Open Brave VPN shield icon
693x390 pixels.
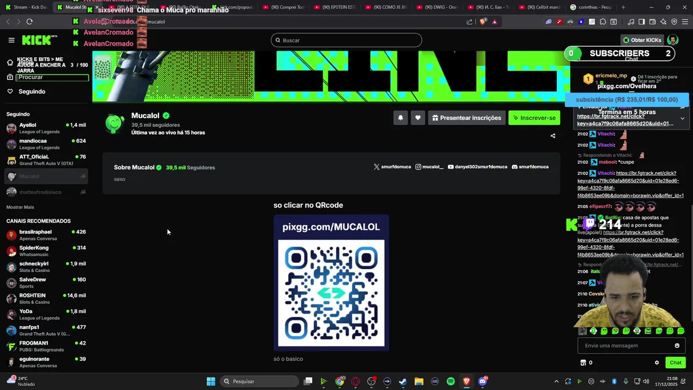(674, 22)
